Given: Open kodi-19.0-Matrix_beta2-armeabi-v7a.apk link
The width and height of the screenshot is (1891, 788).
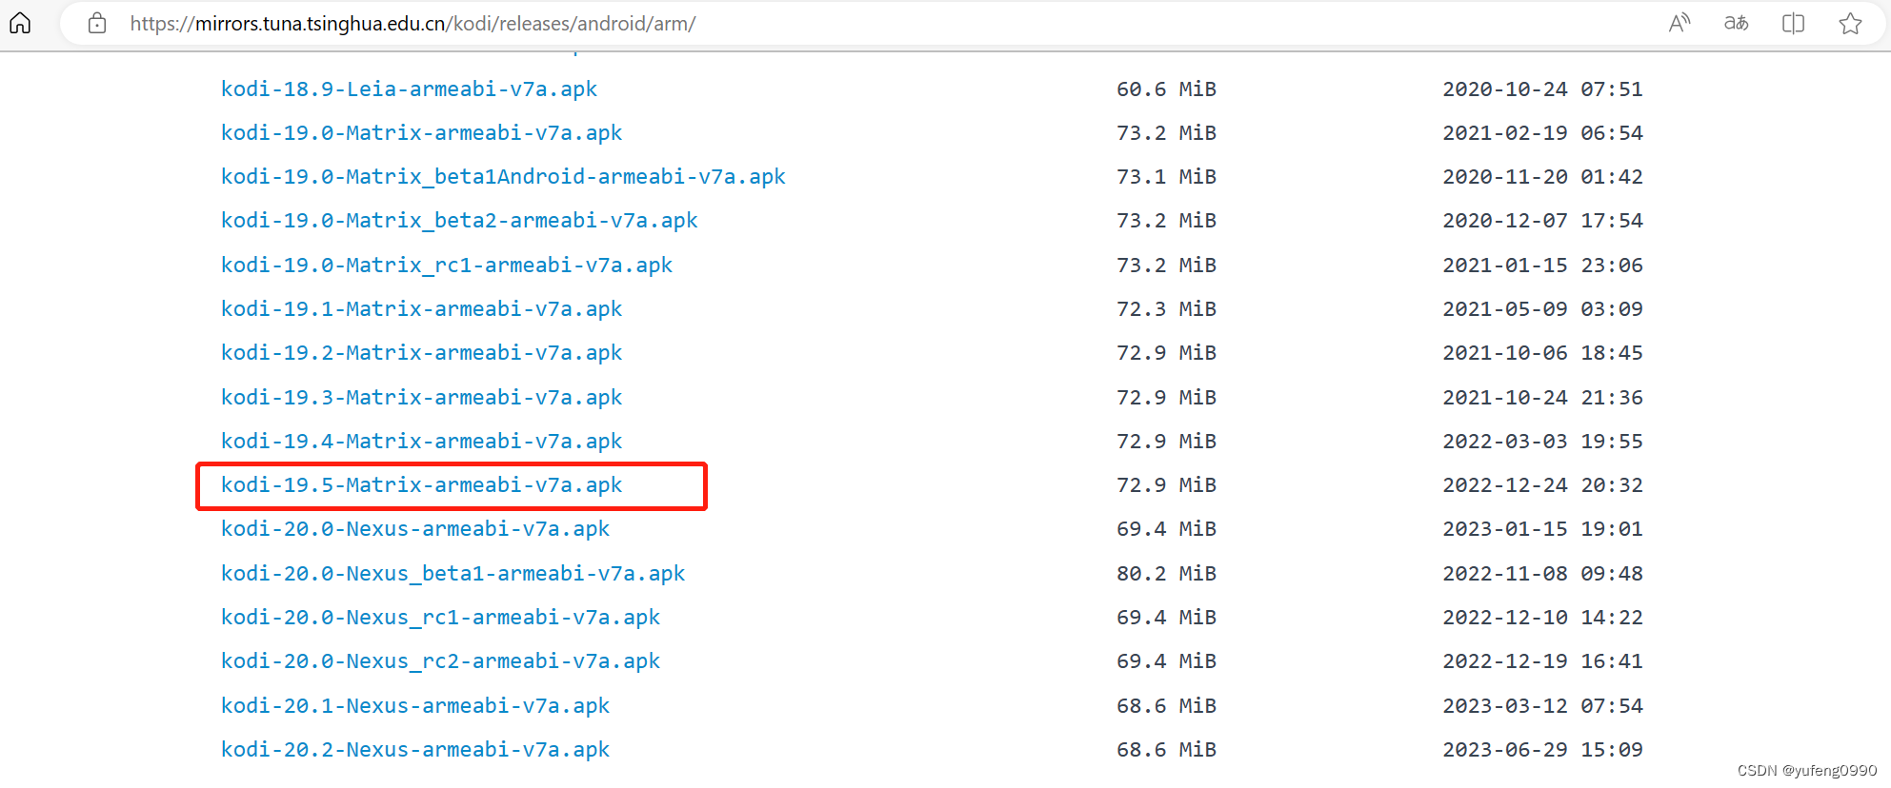Looking at the screenshot, I should point(459,220).
